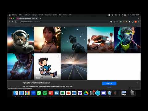
Task: Open the Apple menu
Action: (x=10, y=15)
